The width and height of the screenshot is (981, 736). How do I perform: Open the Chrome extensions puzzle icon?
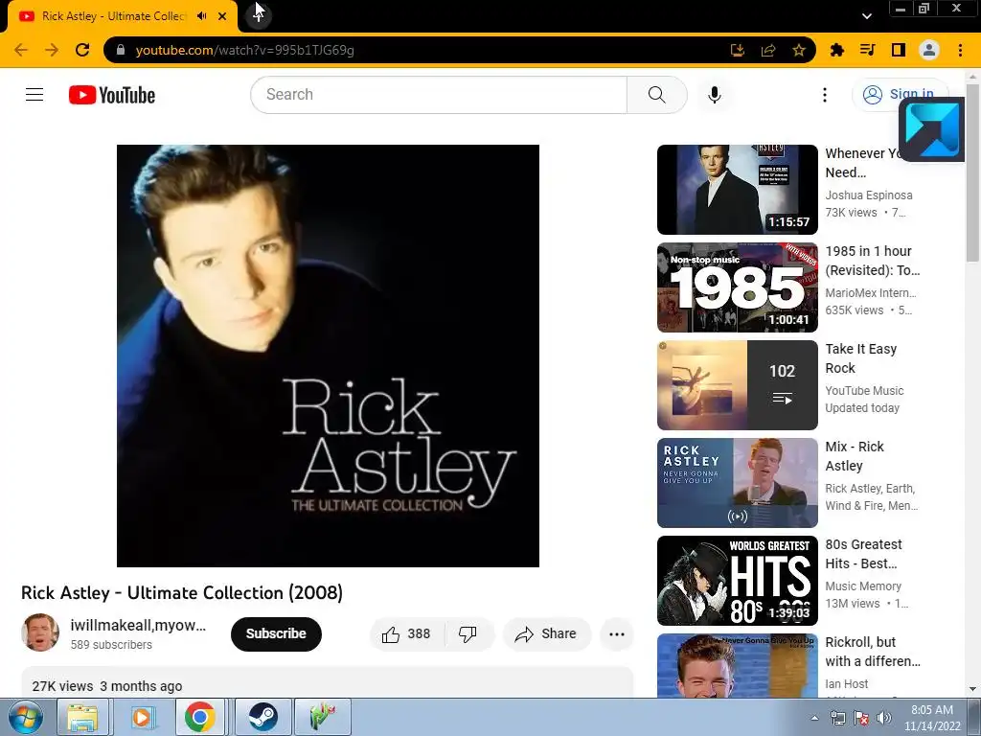point(836,50)
